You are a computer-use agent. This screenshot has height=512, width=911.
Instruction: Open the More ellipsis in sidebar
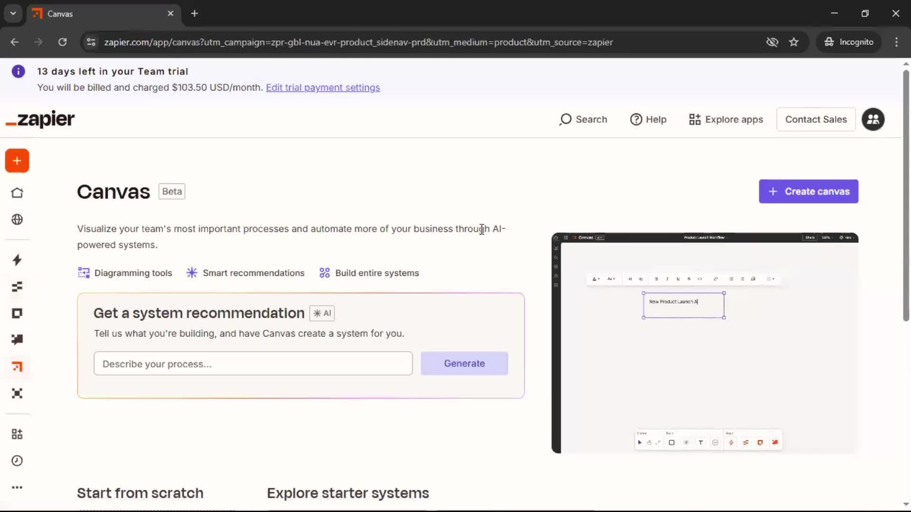pyautogui.click(x=17, y=487)
